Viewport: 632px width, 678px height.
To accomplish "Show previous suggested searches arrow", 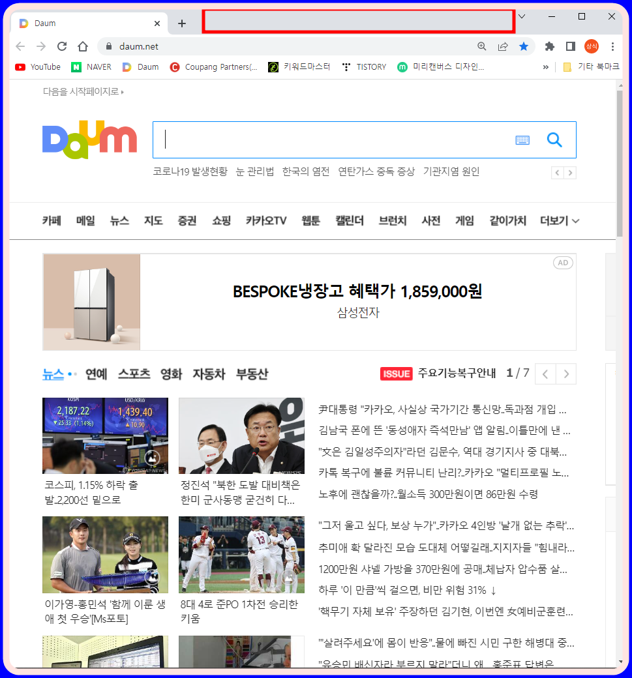I will (x=557, y=173).
